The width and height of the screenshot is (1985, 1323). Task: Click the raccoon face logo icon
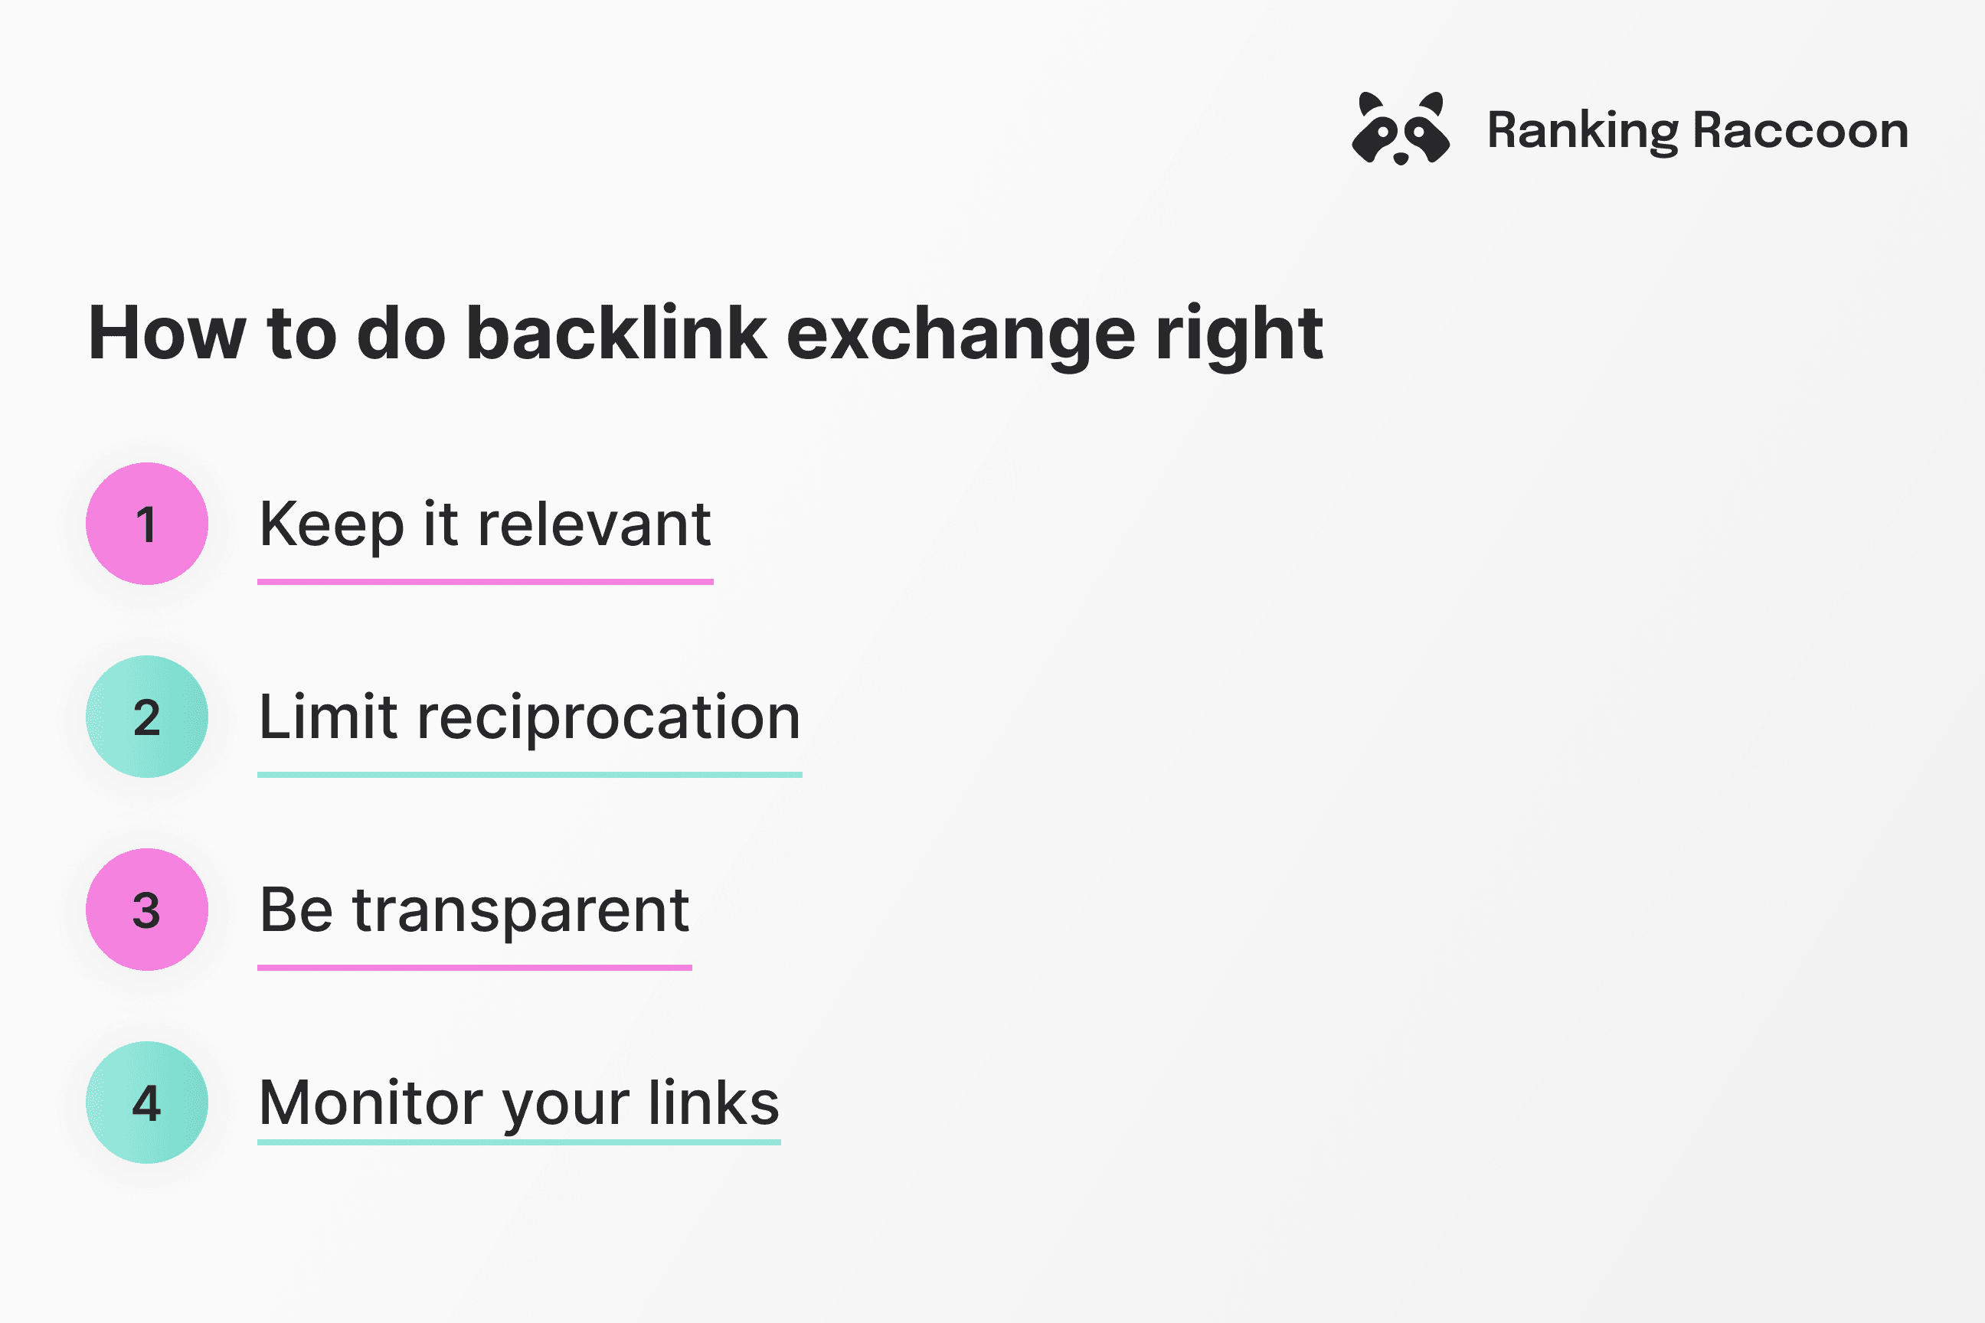click(x=1400, y=129)
